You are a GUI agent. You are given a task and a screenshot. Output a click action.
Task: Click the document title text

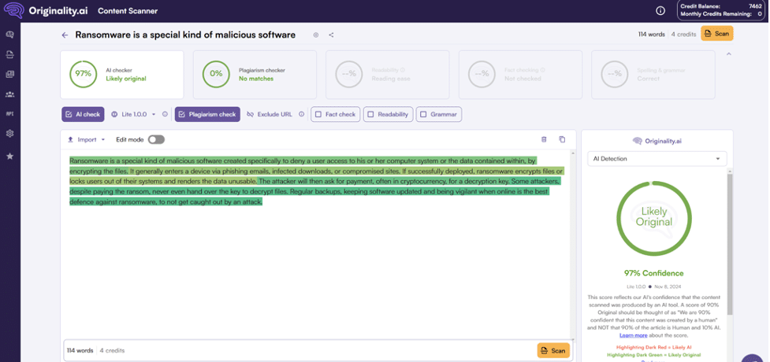click(185, 35)
